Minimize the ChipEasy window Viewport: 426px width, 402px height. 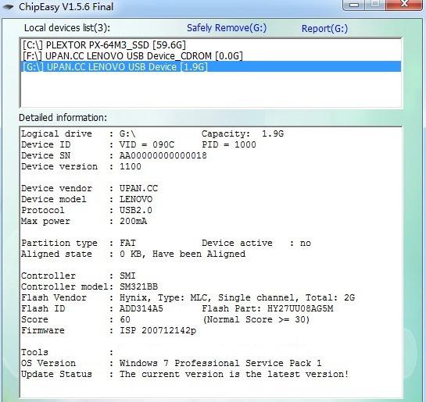(354, 5)
